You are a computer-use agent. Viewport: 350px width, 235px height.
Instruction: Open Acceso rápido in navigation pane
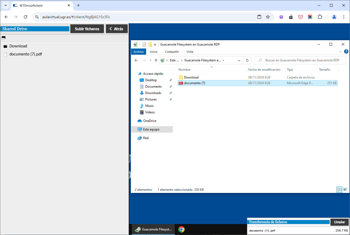(x=153, y=74)
